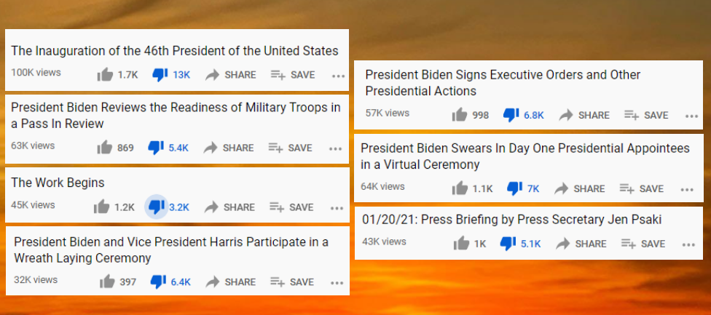
Task: Dislike the Inauguration of the 46th President video
Action: pos(160,74)
